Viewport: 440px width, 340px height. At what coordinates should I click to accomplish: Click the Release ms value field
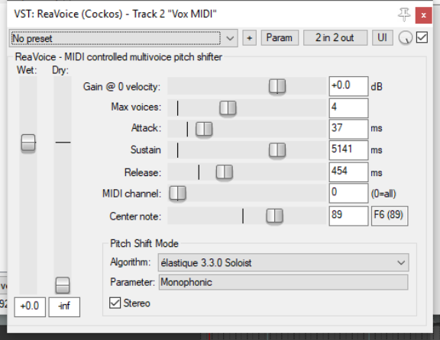coord(348,172)
